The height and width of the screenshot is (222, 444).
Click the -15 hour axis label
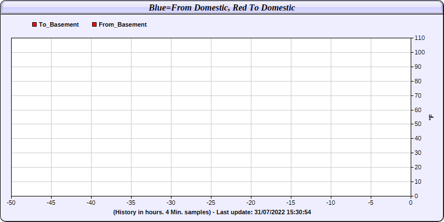click(291, 203)
